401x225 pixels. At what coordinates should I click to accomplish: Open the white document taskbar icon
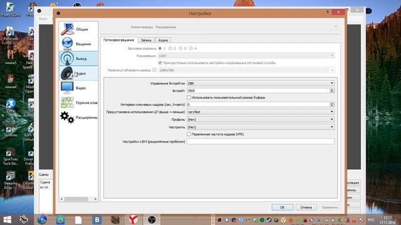tap(78, 219)
